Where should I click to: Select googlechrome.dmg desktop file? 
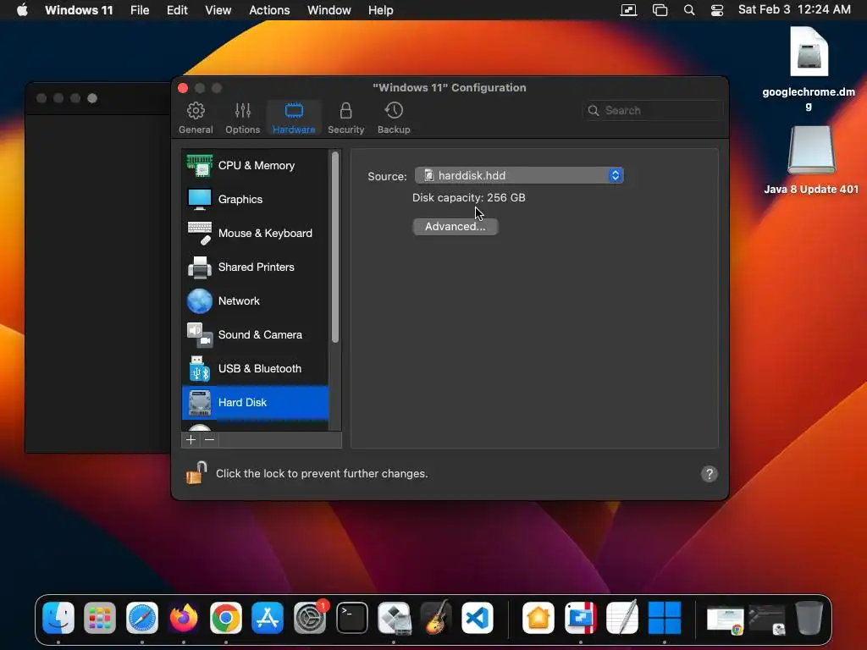point(809,69)
